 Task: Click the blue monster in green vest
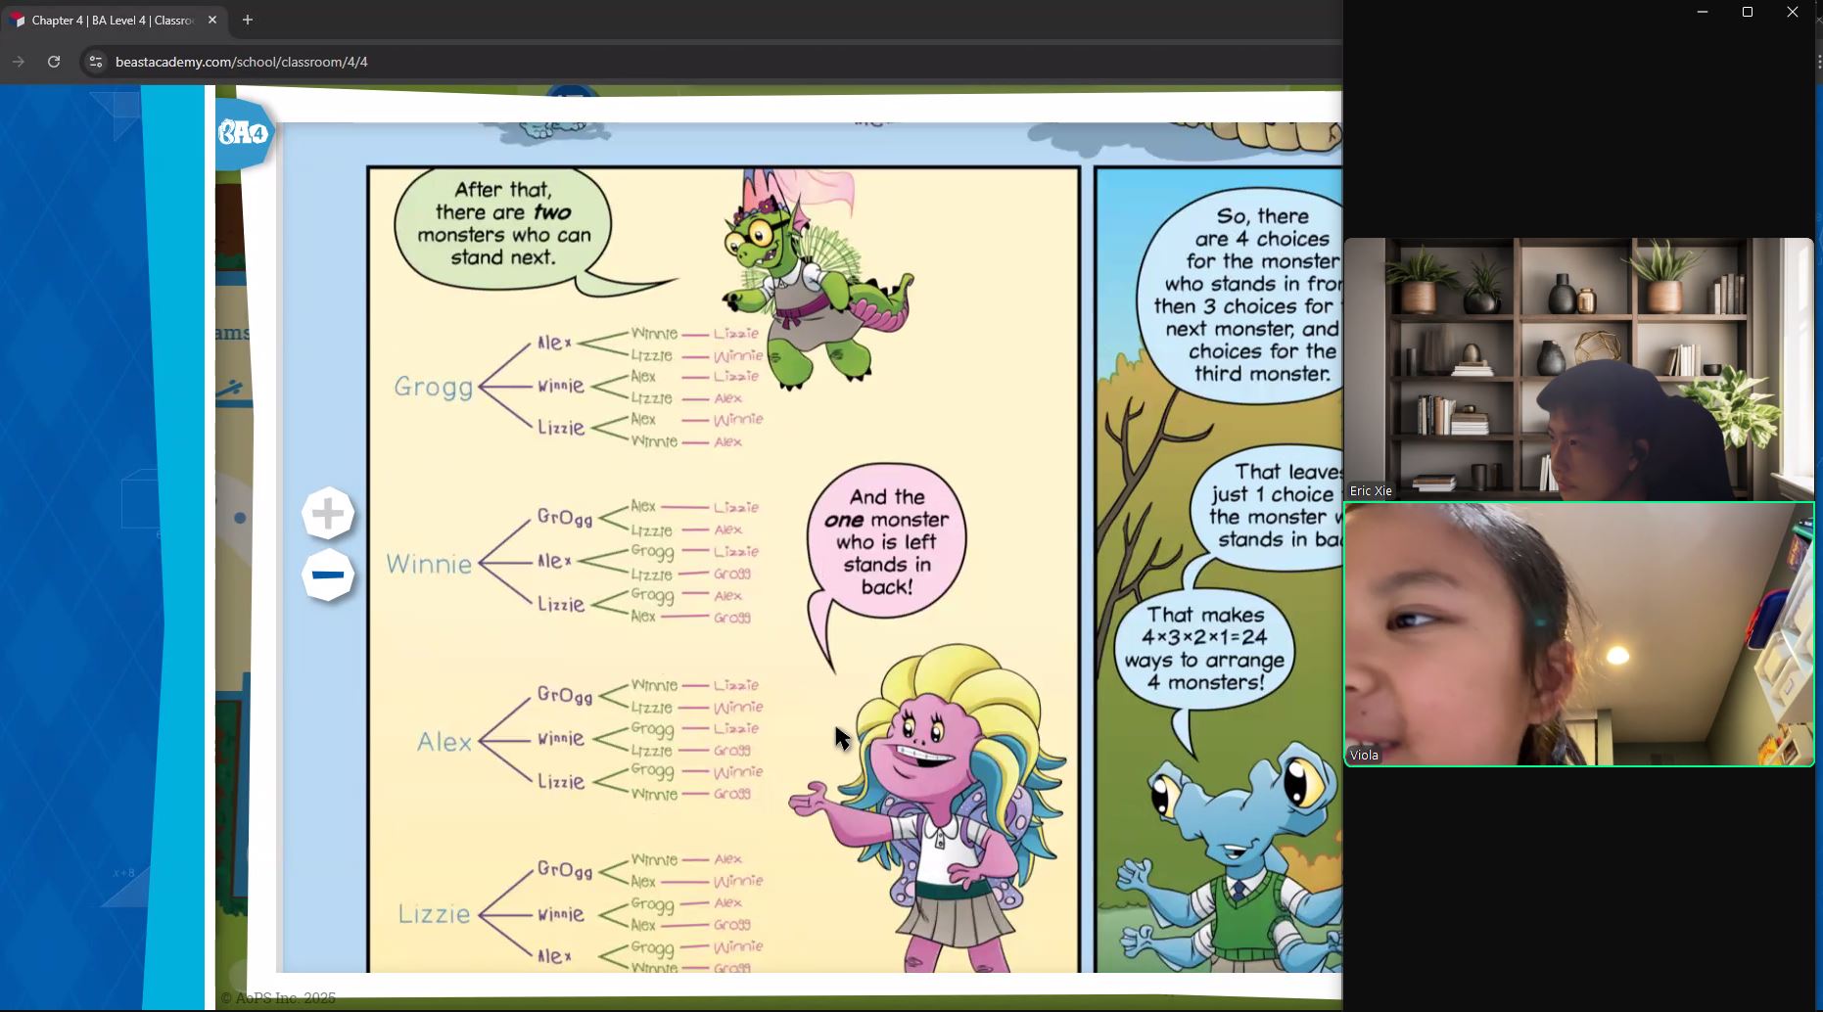coord(1234,861)
